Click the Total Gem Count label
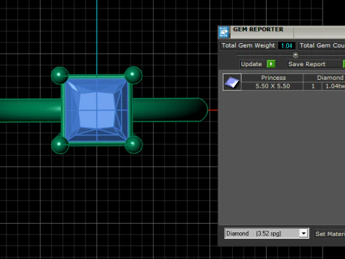Viewport: 345px width, 259px height. pos(322,45)
